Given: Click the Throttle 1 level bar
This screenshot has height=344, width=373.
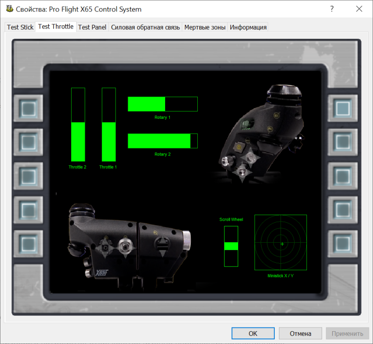Looking at the screenshot, I should (x=109, y=125).
